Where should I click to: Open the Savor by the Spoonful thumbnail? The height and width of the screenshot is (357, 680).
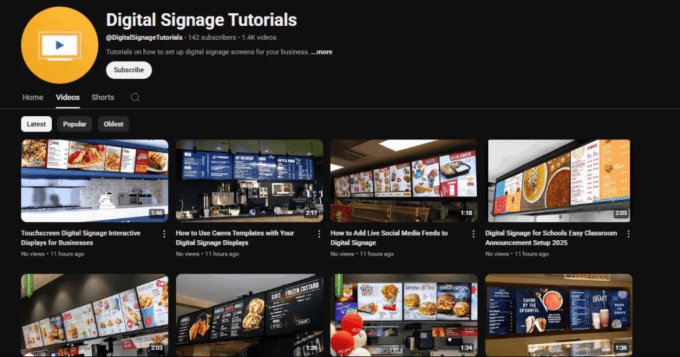pyautogui.click(x=558, y=315)
